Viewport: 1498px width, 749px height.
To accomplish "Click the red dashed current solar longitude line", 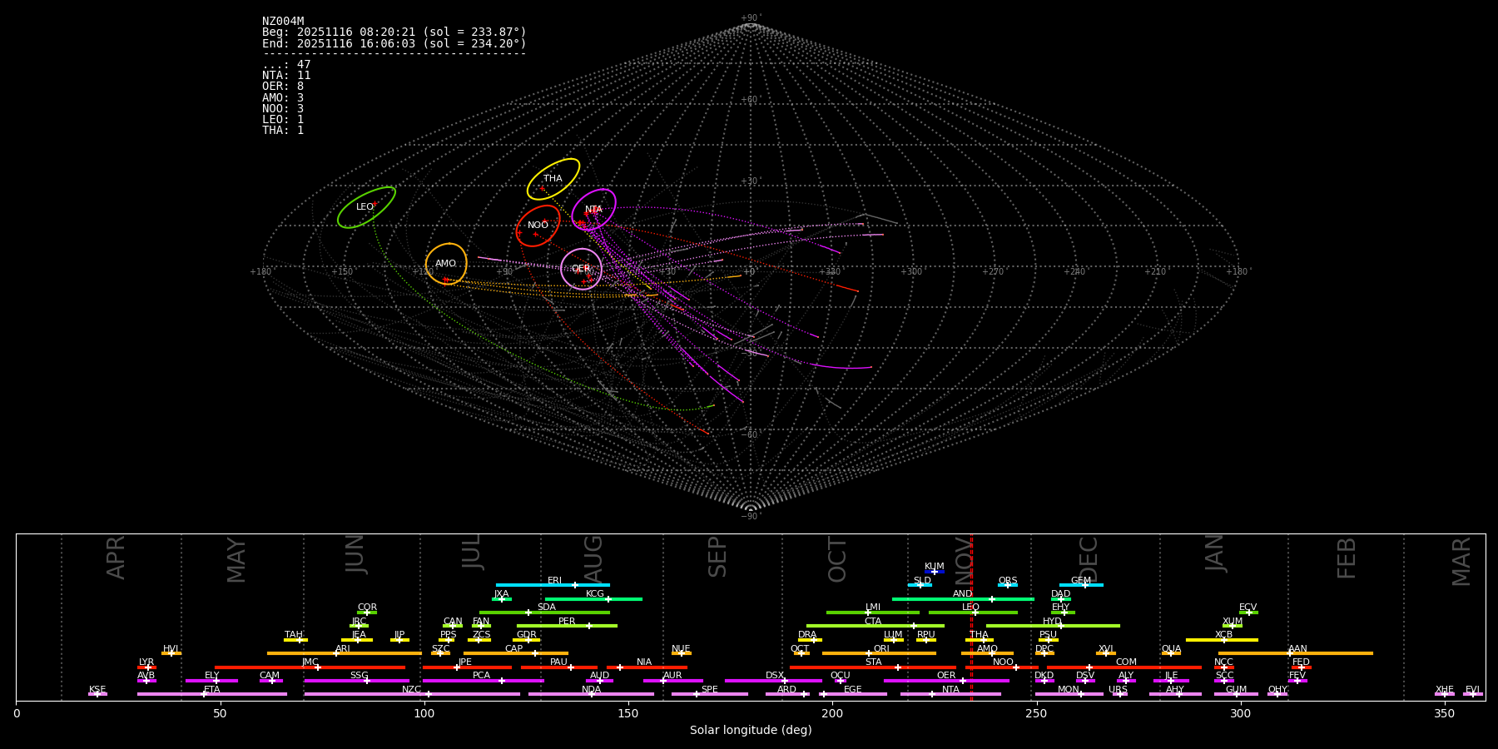I will (971, 617).
